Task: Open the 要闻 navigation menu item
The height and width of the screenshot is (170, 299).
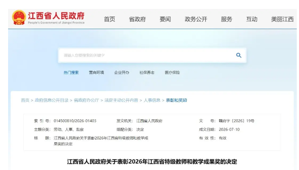Action: click(x=165, y=19)
